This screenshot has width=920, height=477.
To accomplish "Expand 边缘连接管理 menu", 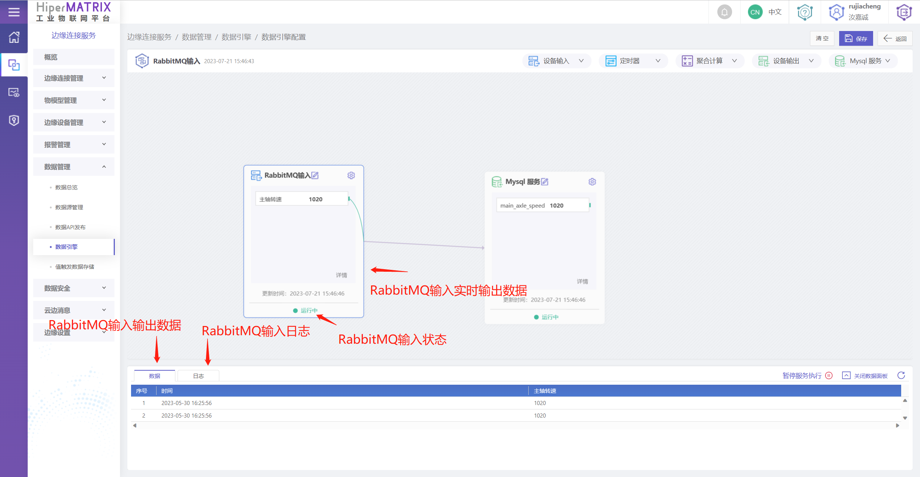I will [74, 78].
